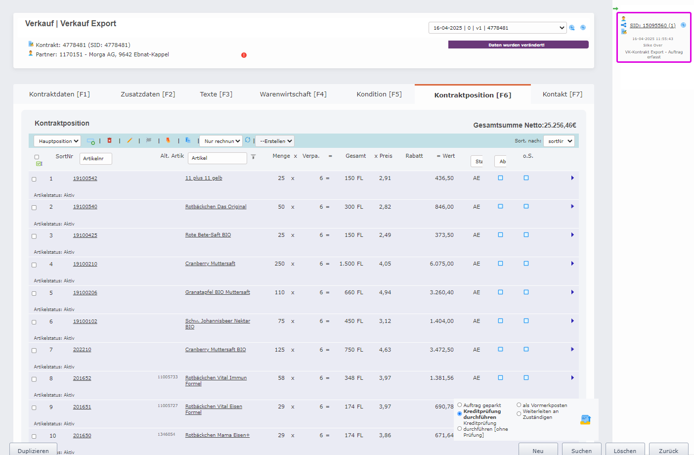Screen dimensions: 694x455
Task: Open article link 19100210
Action: (85, 264)
